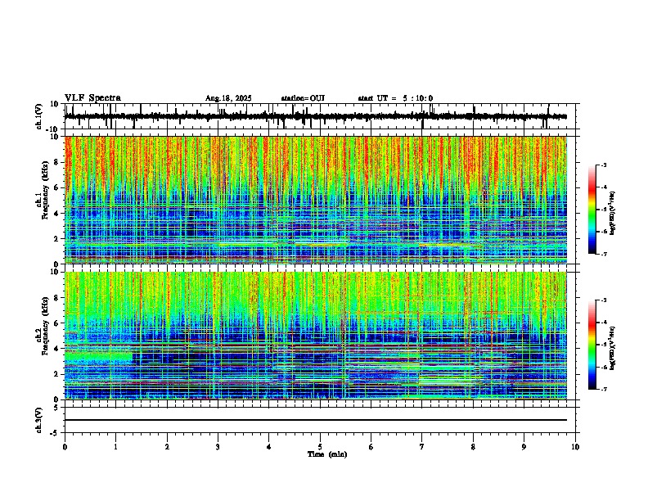This screenshot has height=501, width=648.
Task: Click time axis tick label '3'
Action: [218, 447]
